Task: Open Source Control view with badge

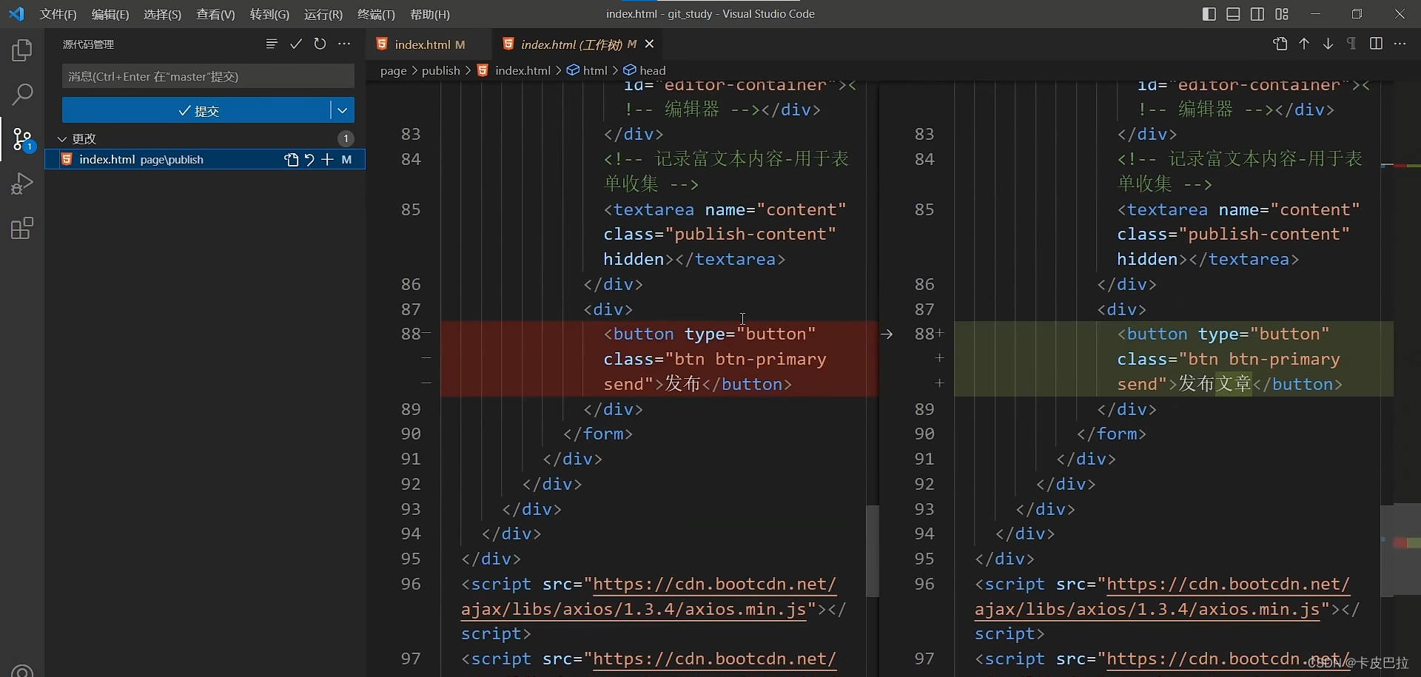Action: [22, 139]
